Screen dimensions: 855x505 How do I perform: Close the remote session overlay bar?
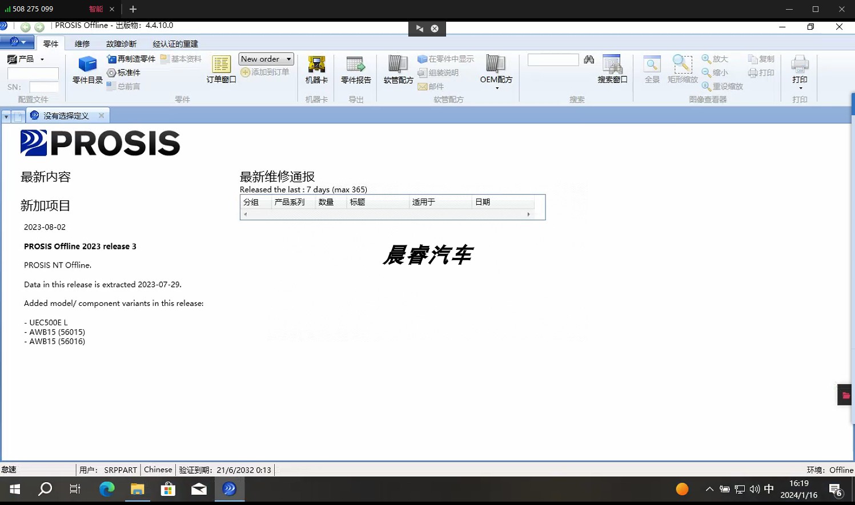435,29
